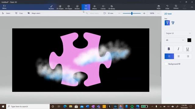Launch Microsoft Edge from taskbar
The height and width of the screenshot is (109, 195).
coord(65,106)
